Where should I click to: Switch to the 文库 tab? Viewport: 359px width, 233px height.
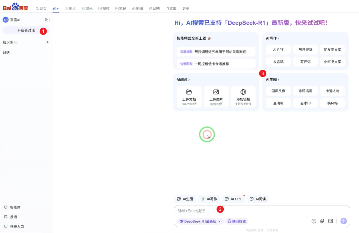coord(171,9)
